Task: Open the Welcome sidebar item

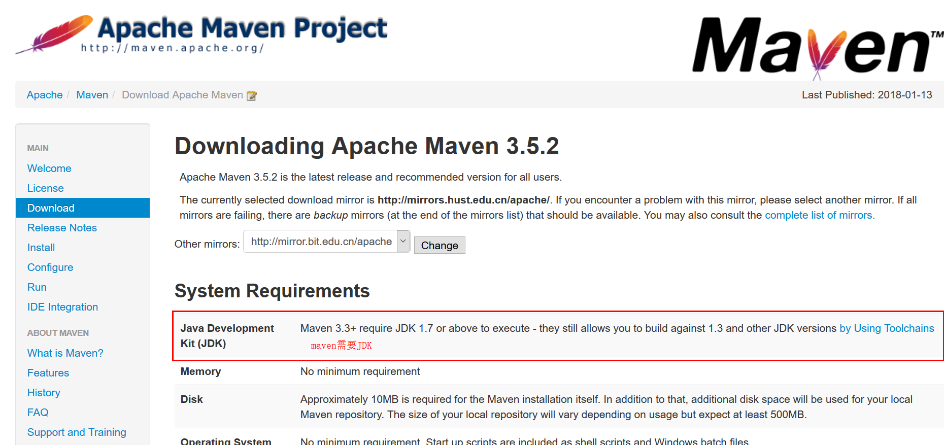Action: click(x=49, y=168)
